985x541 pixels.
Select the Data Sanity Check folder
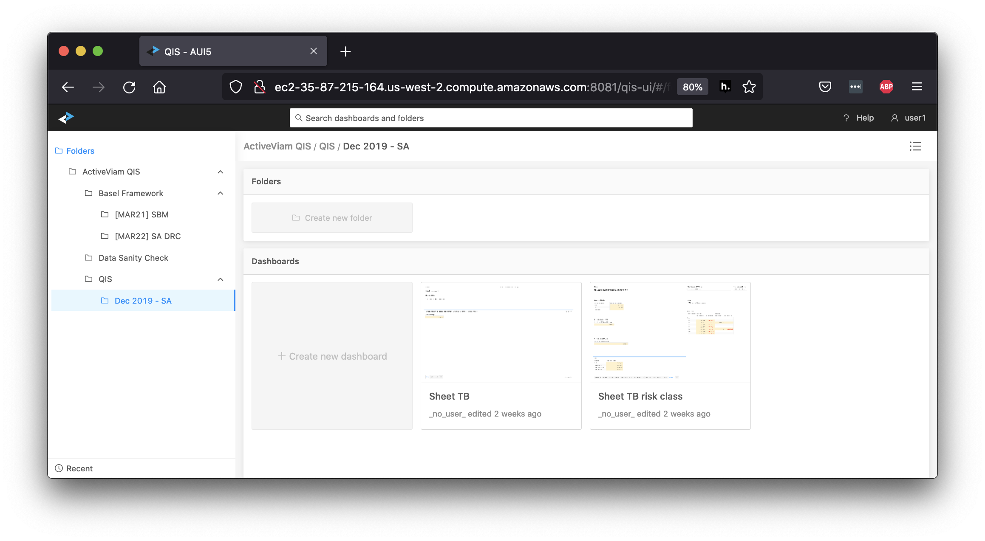pos(133,256)
